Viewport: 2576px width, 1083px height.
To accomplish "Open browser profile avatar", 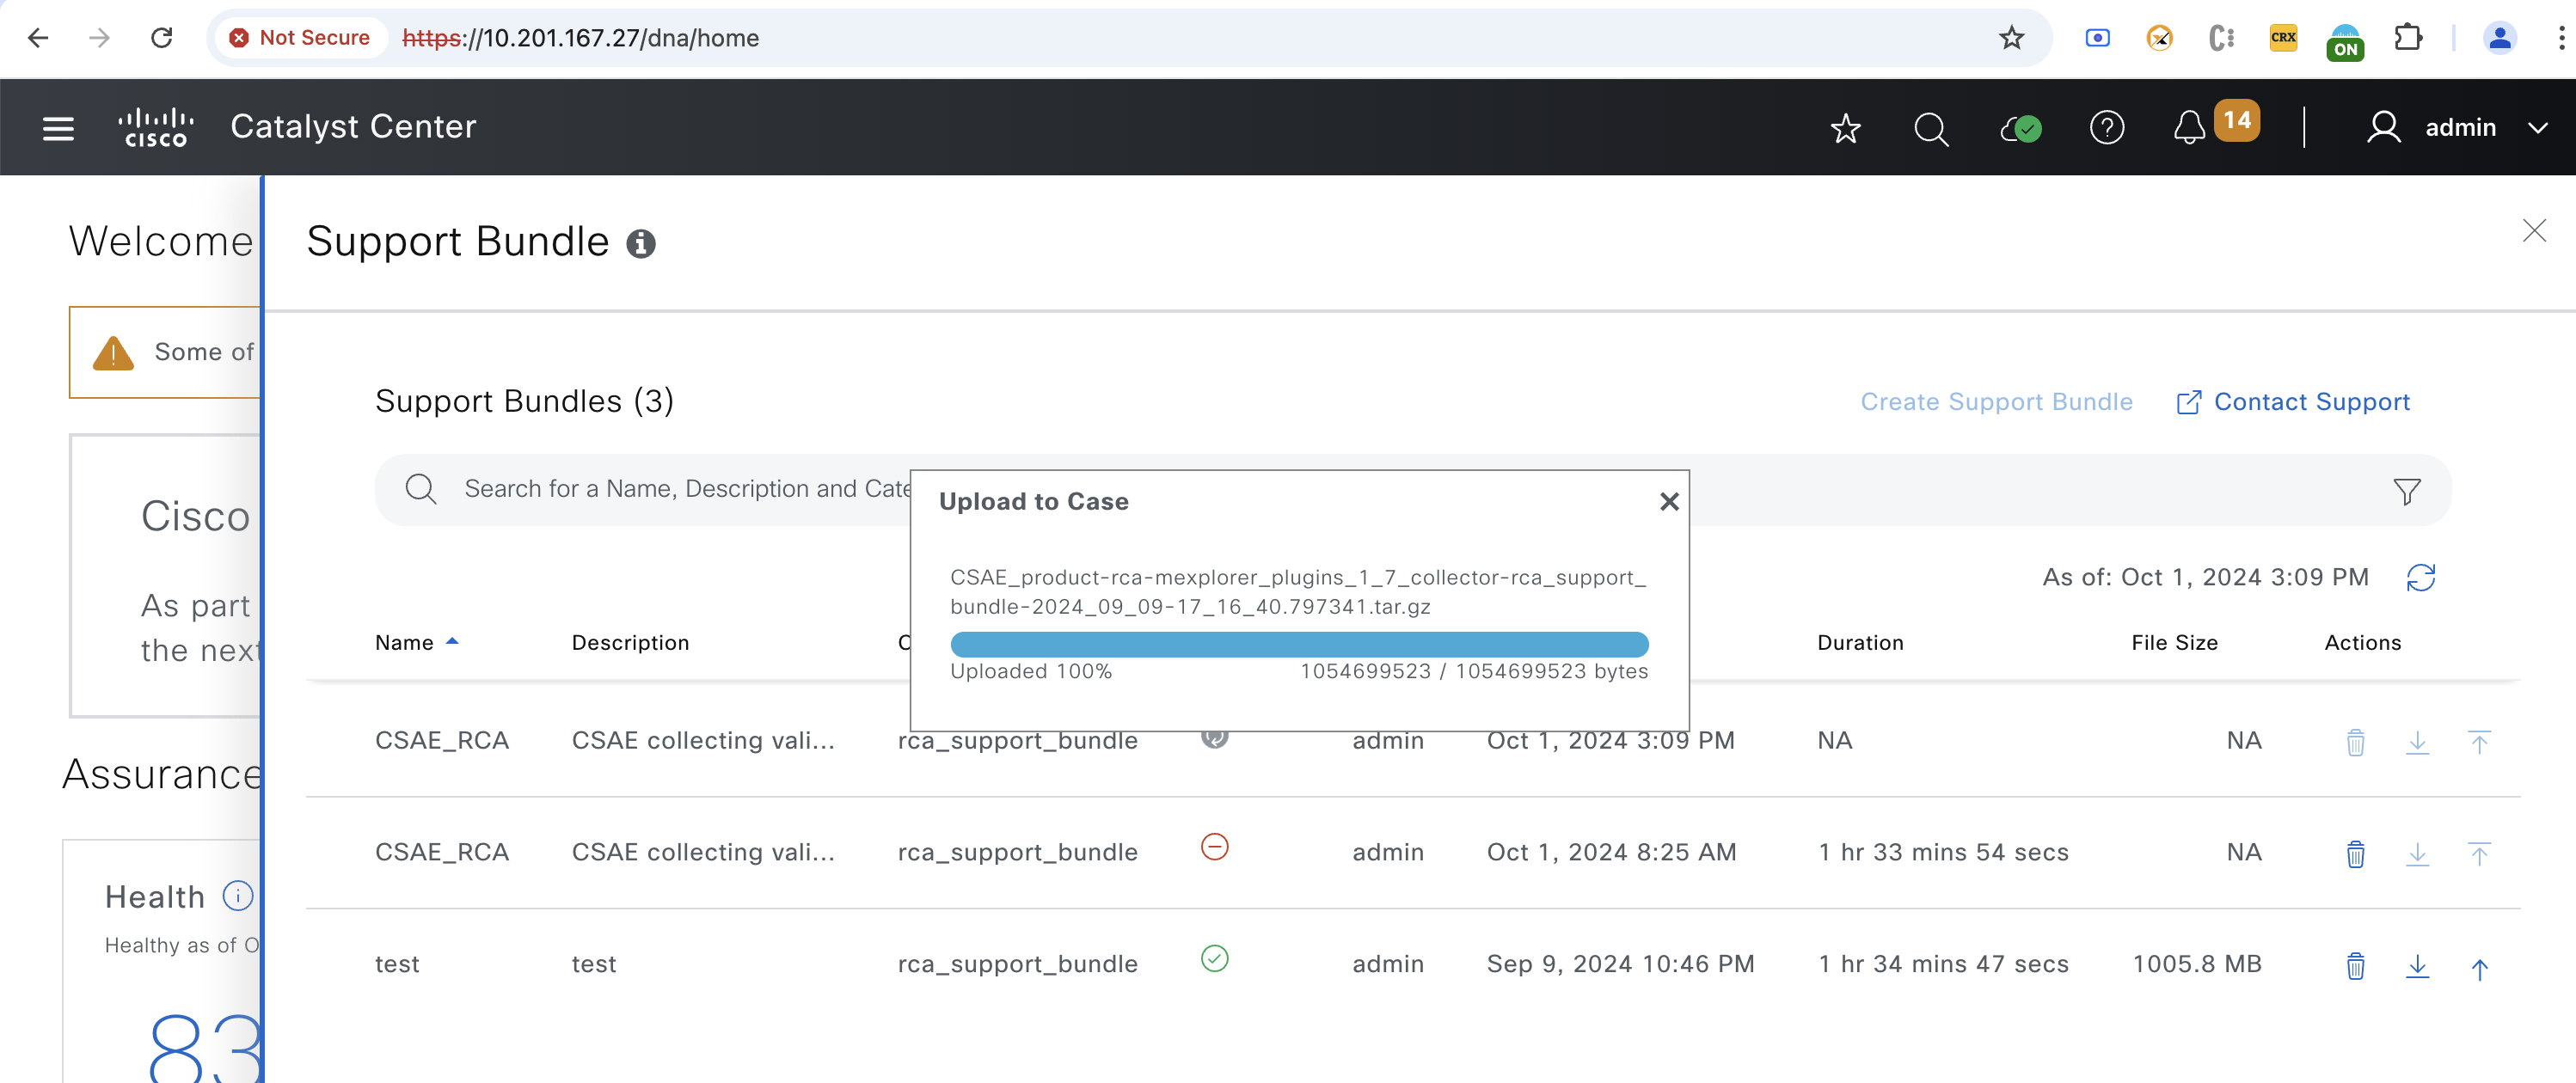I will pyautogui.click(x=2499, y=38).
